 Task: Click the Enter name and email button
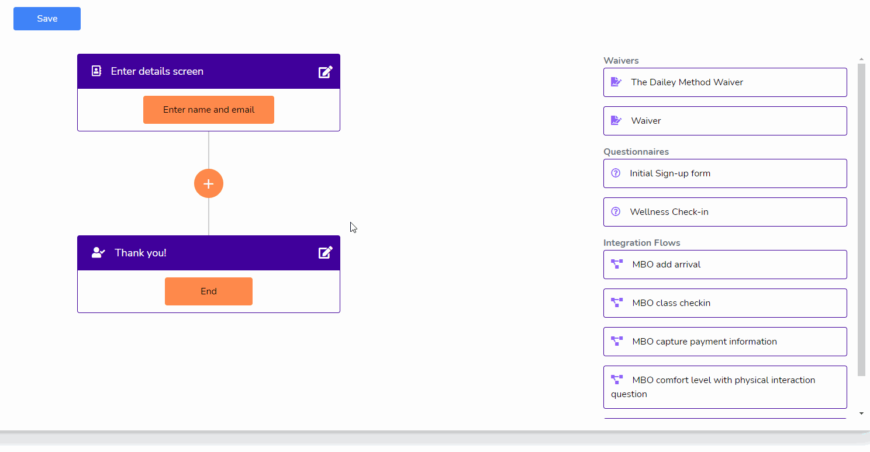pyautogui.click(x=209, y=110)
